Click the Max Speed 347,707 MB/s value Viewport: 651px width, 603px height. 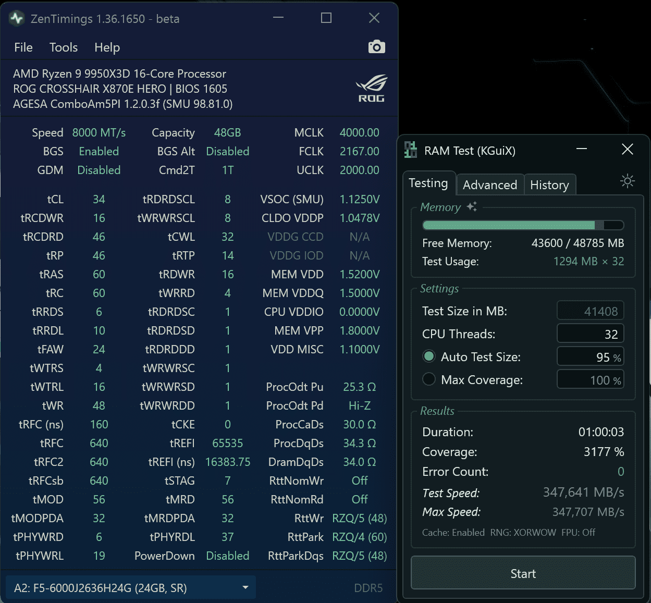point(588,512)
